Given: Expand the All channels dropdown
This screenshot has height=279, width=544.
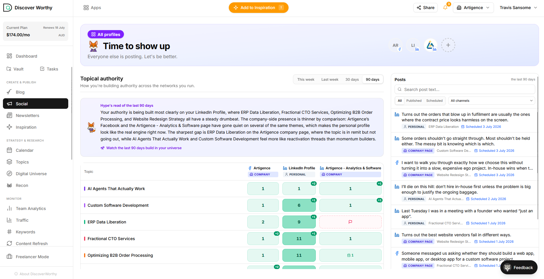Looking at the screenshot, I should coord(492,101).
